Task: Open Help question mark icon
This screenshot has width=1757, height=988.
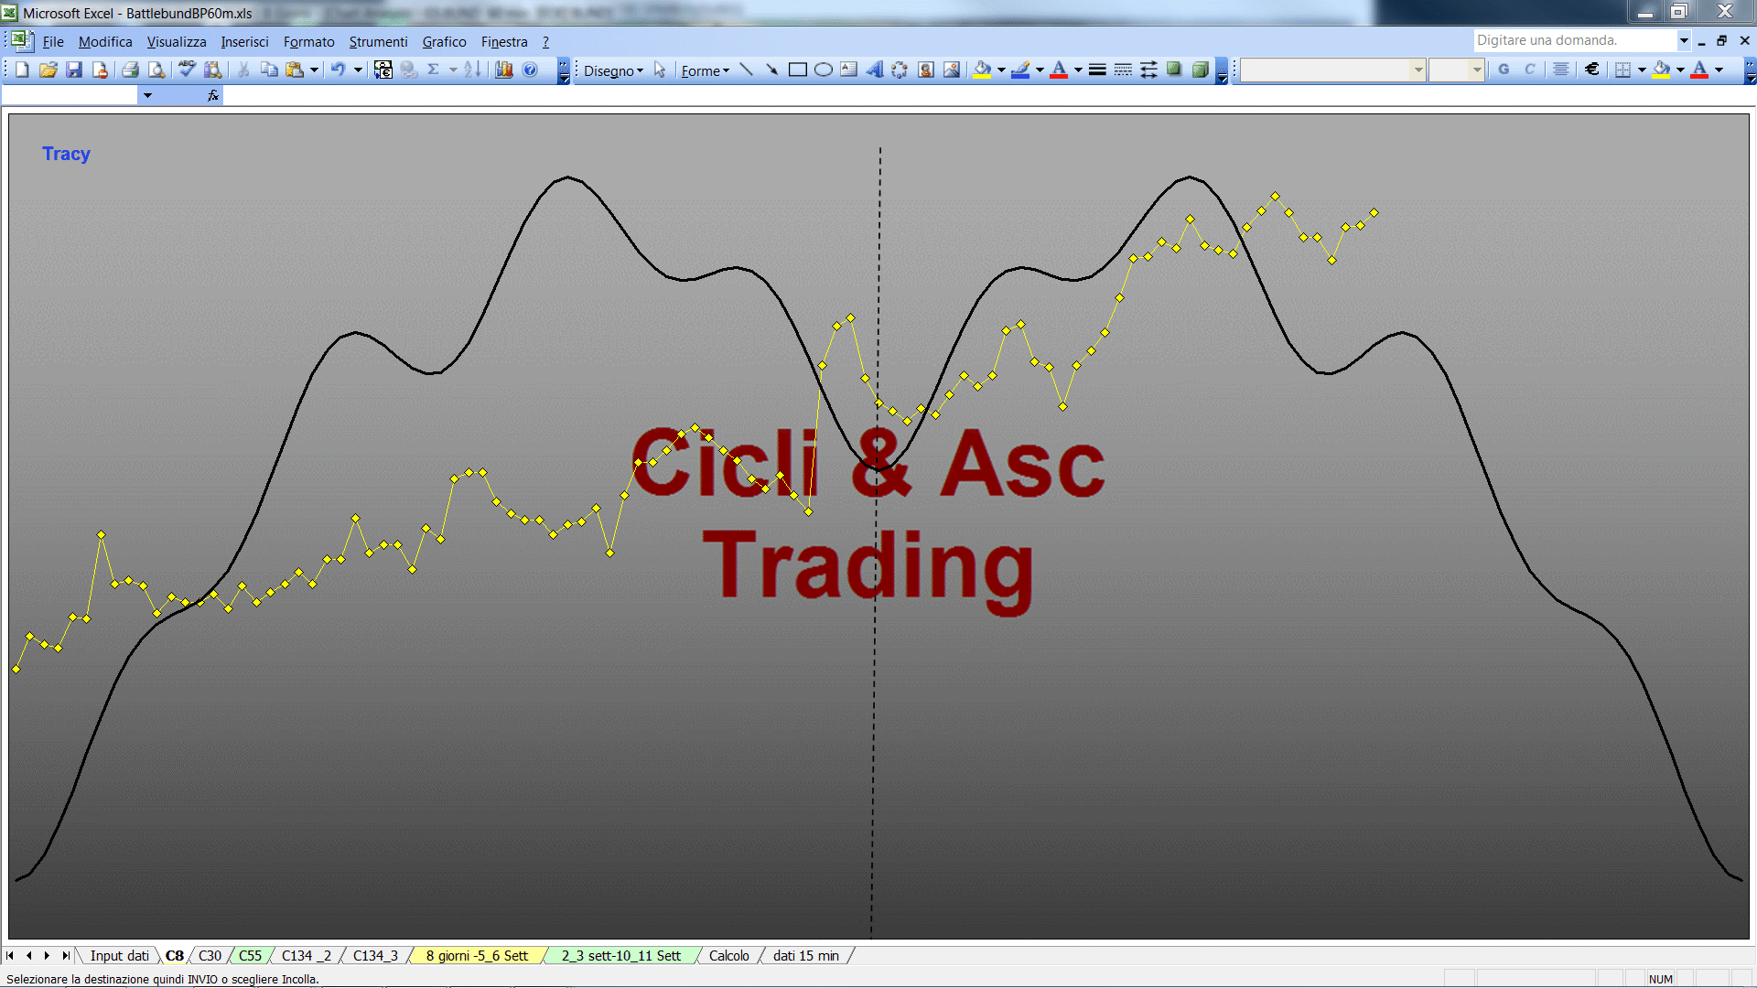Action: pyautogui.click(x=530, y=70)
